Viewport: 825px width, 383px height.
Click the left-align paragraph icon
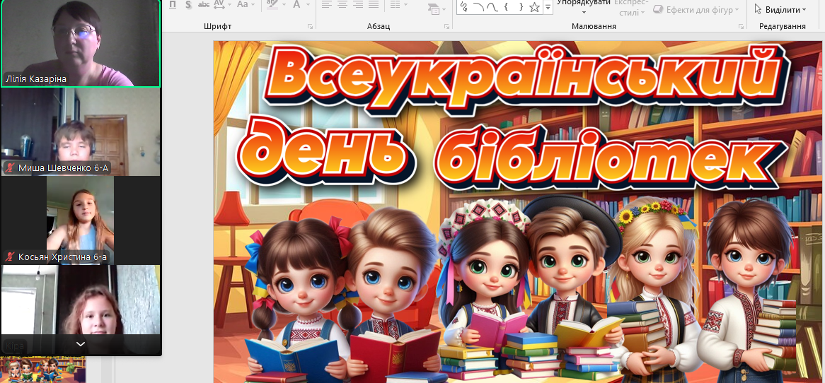point(326,5)
